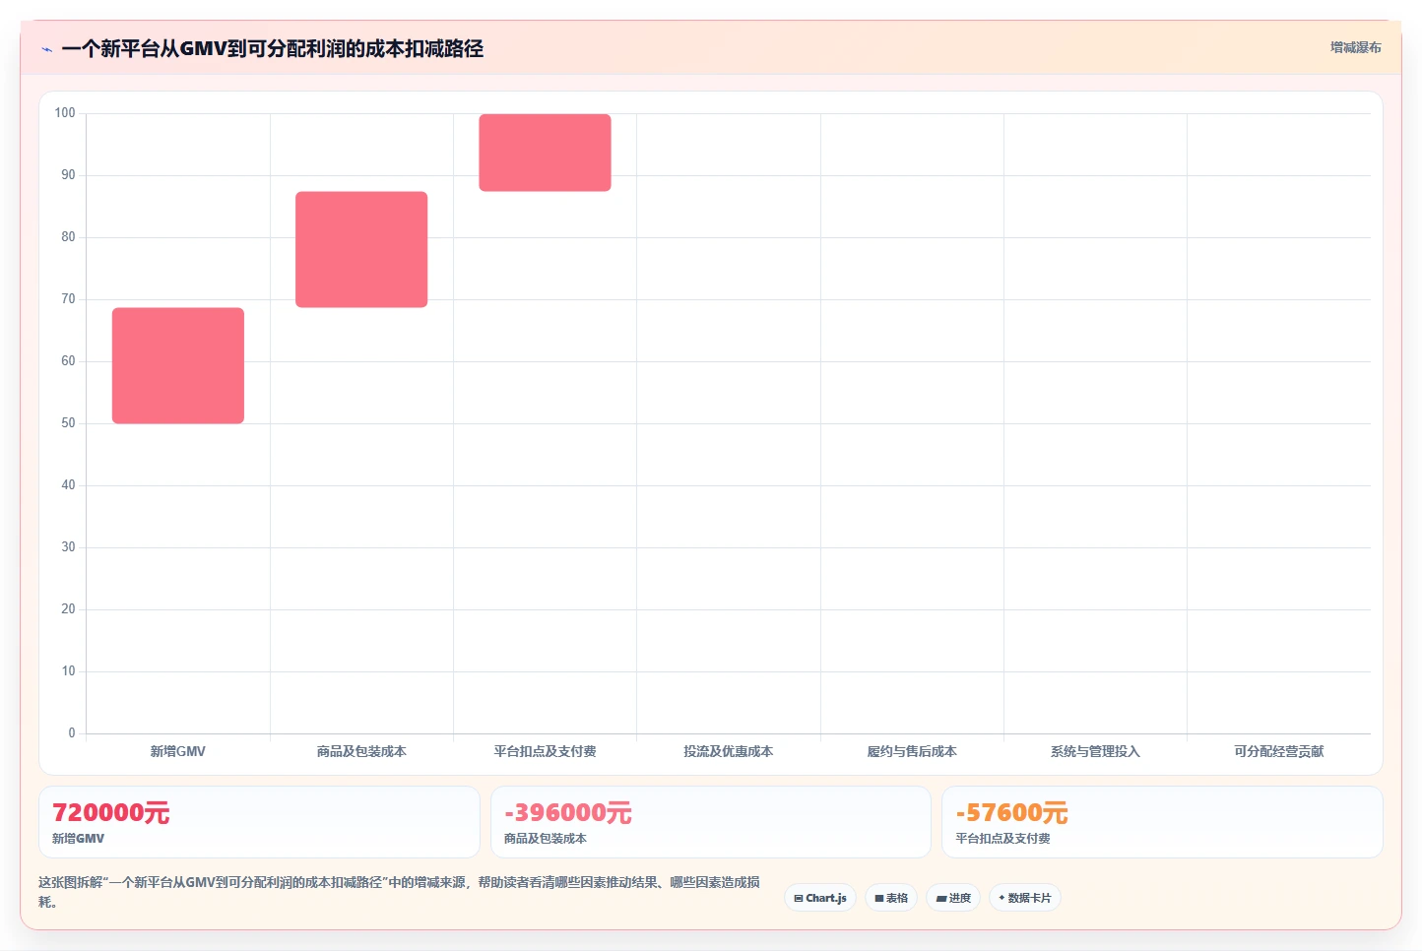Open the -396000元 商品及包装成本 data card
Image resolution: width=1422 pixels, height=951 pixels.
tap(711, 822)
